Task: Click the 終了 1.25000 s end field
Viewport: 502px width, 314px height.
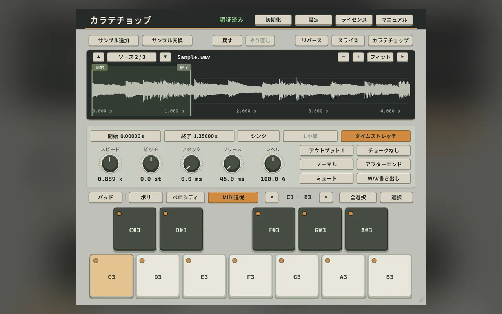Action: coord(199,136)
